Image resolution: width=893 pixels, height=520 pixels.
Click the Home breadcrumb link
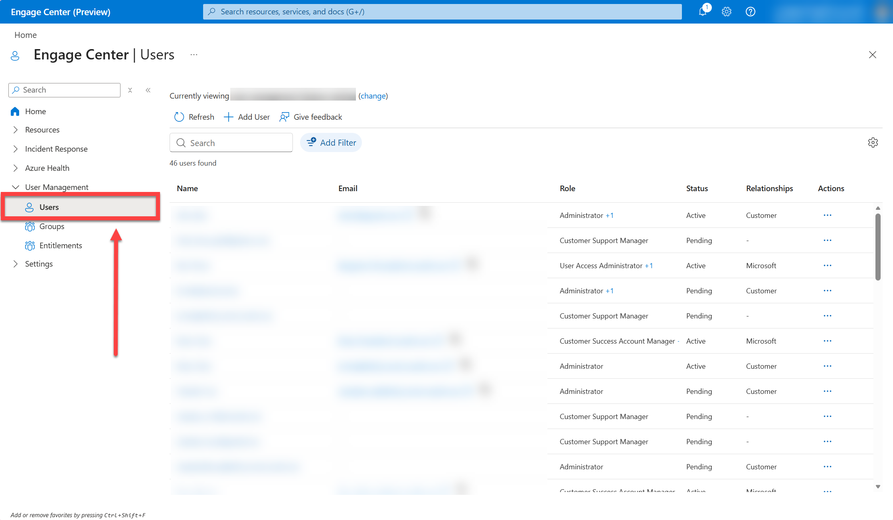26,35
